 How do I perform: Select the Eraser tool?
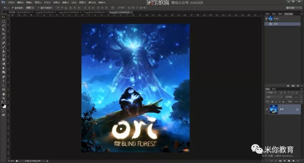tap(3, 59)
